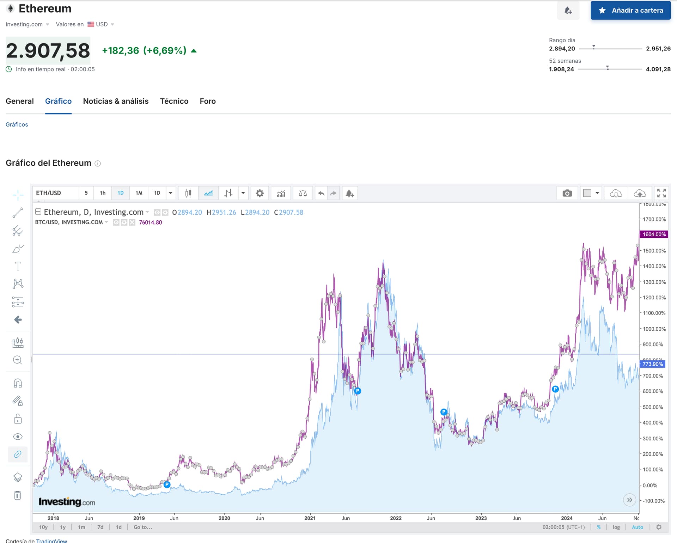The height and width of the screenshot is (543, 677).
Task: Open the Investing.com source dropdown
Action: point(28,24)
